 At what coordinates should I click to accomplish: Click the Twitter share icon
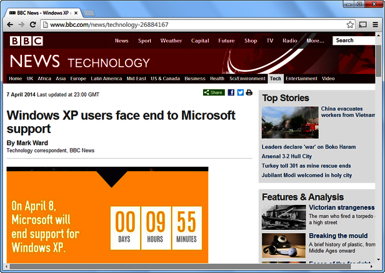240,92
